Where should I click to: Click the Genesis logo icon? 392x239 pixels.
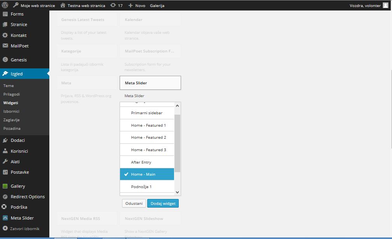coord(5,59)
